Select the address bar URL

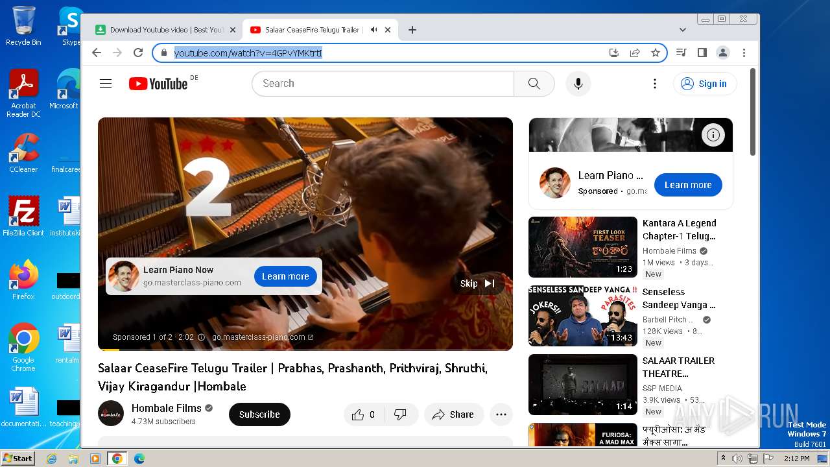(x=248, y=53)
